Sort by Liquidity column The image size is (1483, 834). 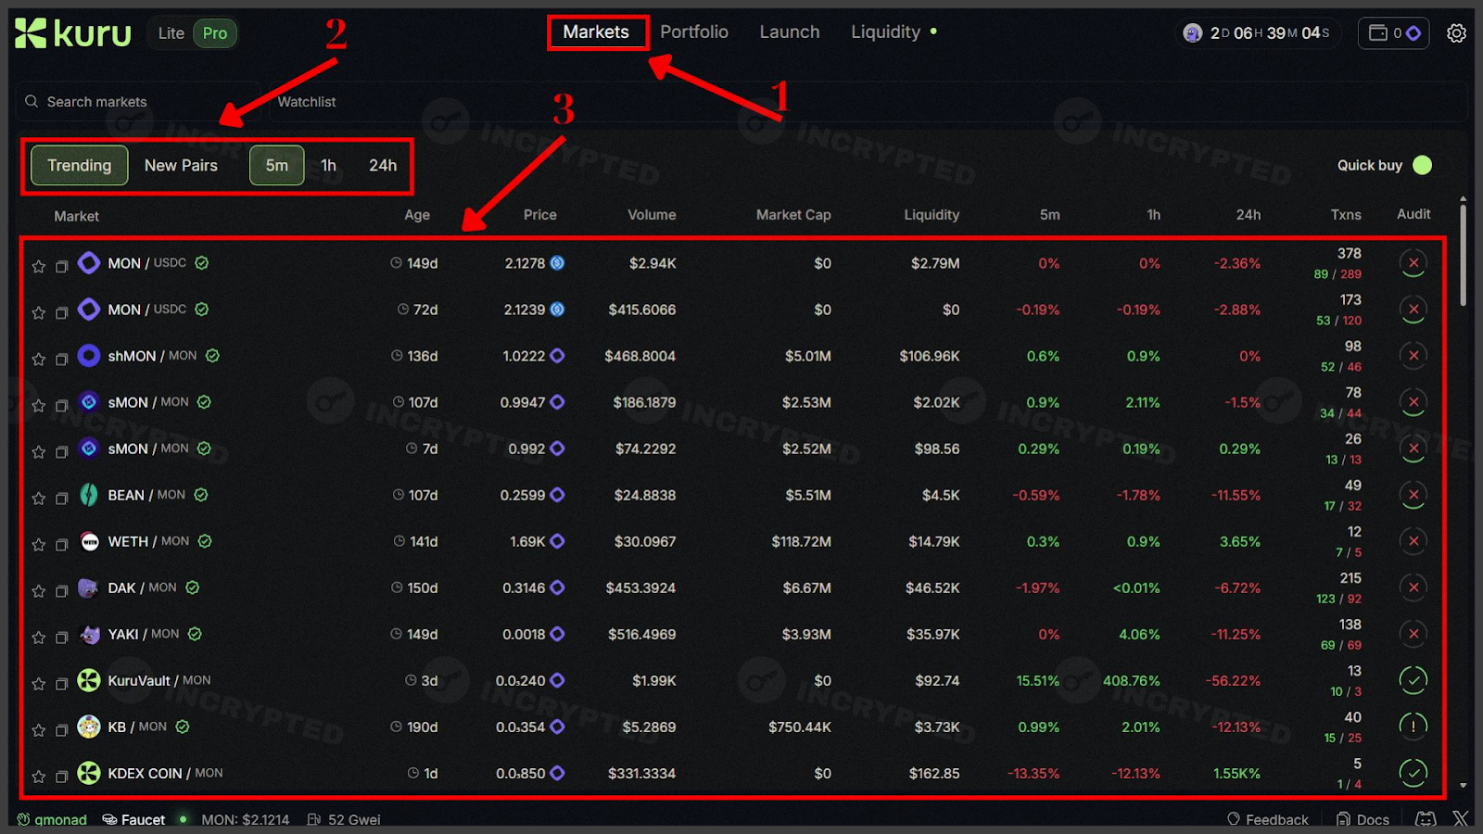pyautogui.click(x=932, y=215)
